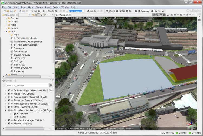The image size is (203, 136).
Task: Toggle visibility of Network sublayer
Action: [17, 114]
